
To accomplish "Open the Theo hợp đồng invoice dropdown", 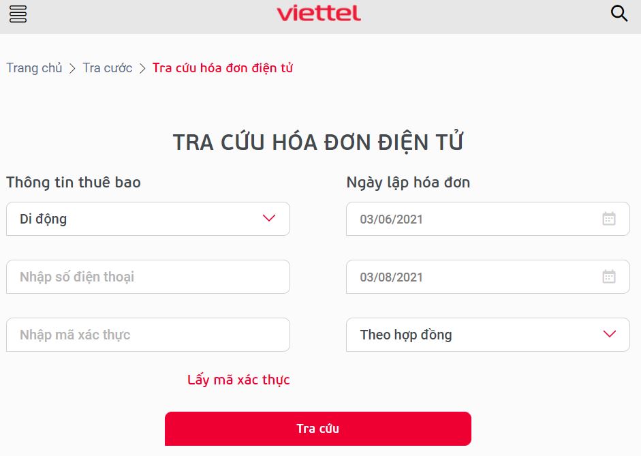I will [488, 335].
